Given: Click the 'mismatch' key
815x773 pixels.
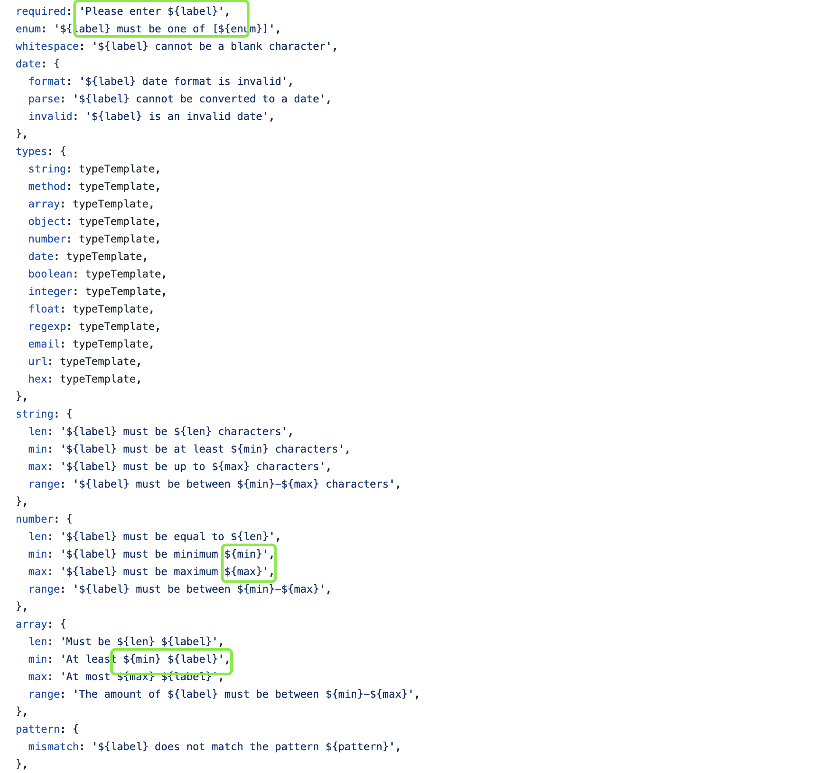Looking at the screenshot, I should (53, 747).
